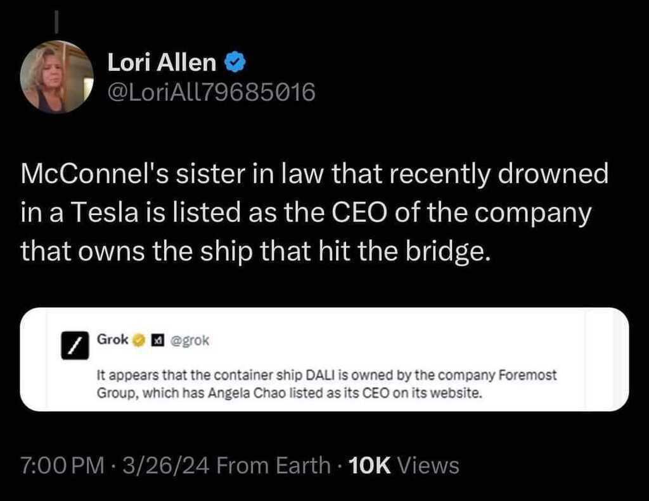The width and height of the screenshot is (649, 501).
Task: Click the gold verified badge next to Grok
Action: 138,341
